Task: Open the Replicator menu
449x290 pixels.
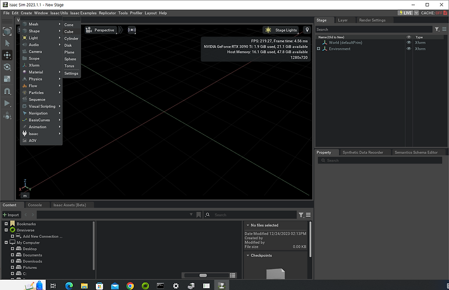Action: click(107, 13)
